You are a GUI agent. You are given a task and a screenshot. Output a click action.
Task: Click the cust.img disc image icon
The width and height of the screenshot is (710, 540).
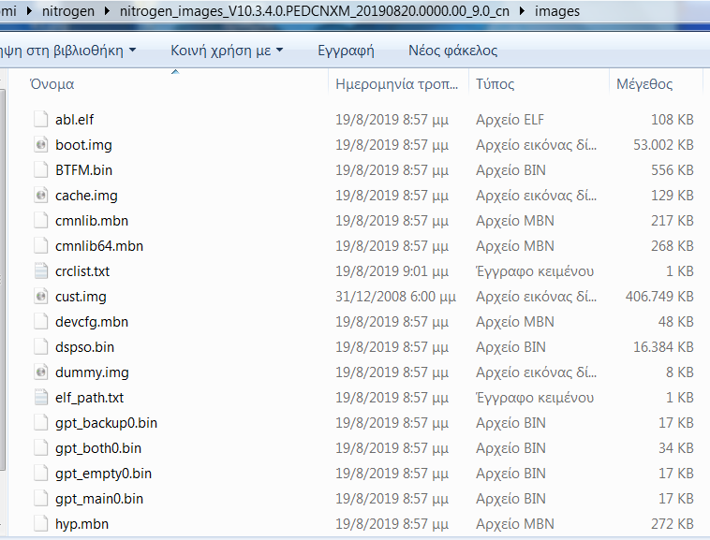pos(40,297)
